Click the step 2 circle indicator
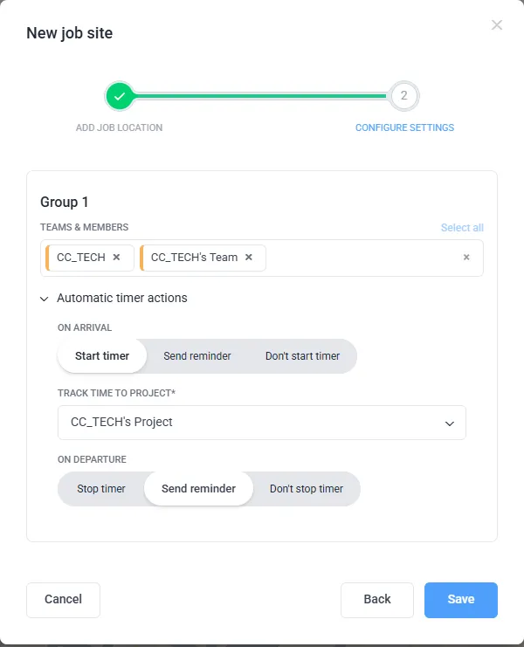The image size is (524, 647). point(403,96)
